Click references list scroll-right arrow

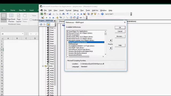[103, 57]
